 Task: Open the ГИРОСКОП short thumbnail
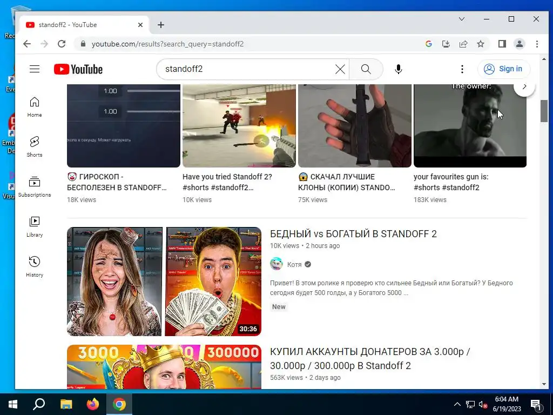point(124,125)
